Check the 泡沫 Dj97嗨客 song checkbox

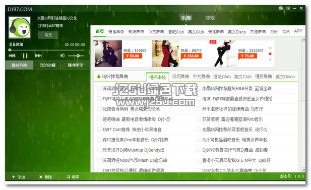[199, 99]
